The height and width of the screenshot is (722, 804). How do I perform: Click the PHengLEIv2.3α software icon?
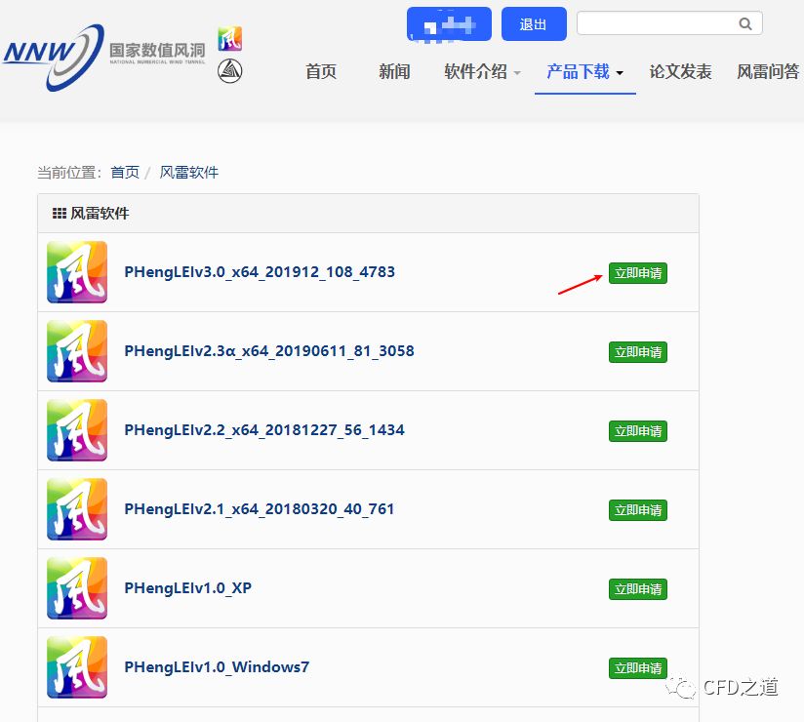tap(77, 351)
